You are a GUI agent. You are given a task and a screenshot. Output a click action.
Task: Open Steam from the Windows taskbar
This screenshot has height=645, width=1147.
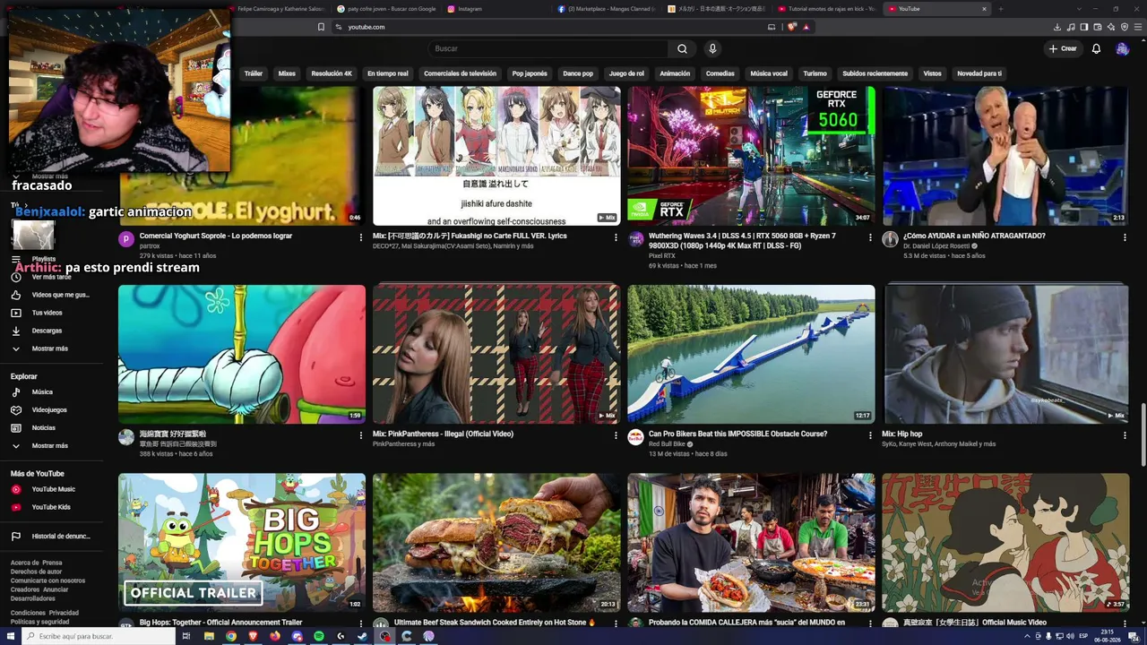click(363, 636)
